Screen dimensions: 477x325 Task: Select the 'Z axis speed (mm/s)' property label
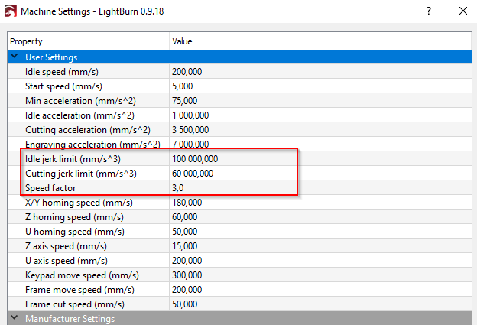(x=66, y=246)
